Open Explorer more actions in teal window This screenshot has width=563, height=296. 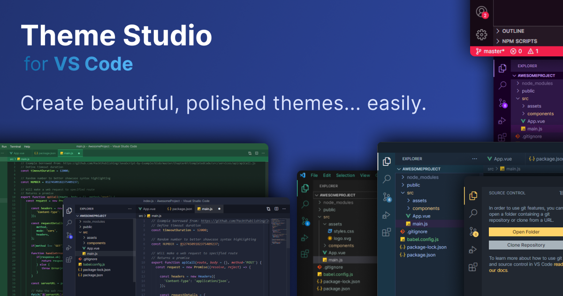[474, 159]
